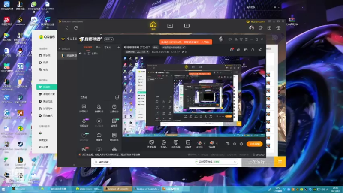This screenshot has width=343, height=193.
Task: Click the greyed download tool in second row
Action: 99,123
